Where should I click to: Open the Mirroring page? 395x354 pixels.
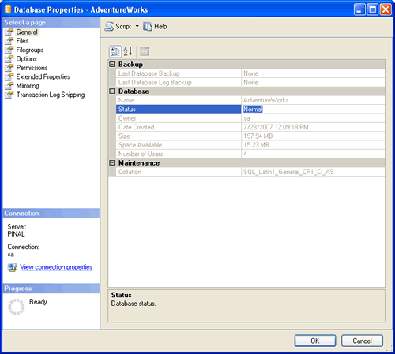tap(28, 86)
